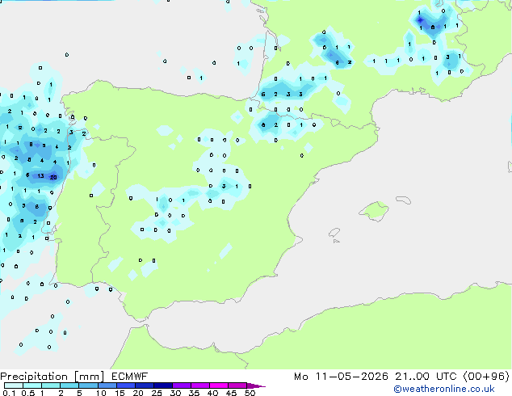Click the Menorca island outline
This screenshot has height=396, width=512.
click(x=404, y=200)
